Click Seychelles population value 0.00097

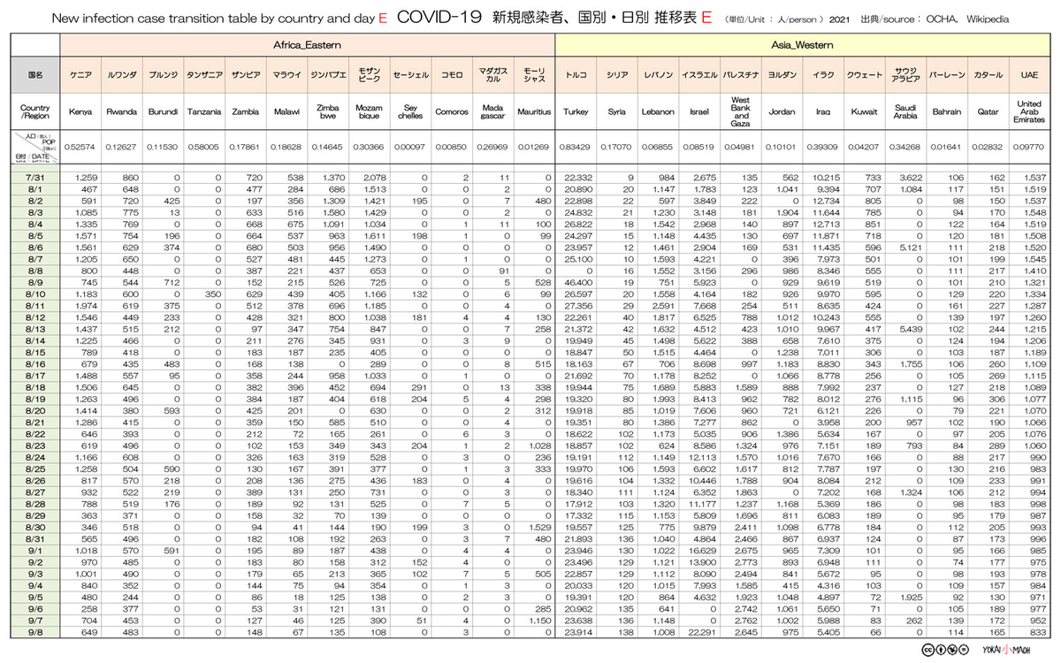[410, 148]
